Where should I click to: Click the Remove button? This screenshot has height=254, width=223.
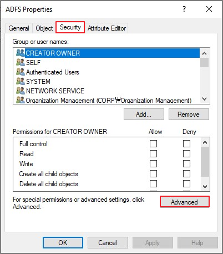(189, 114)
